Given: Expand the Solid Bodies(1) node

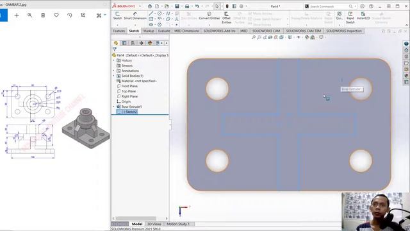Looking at the screenshot, I should (x=114, y=76).
